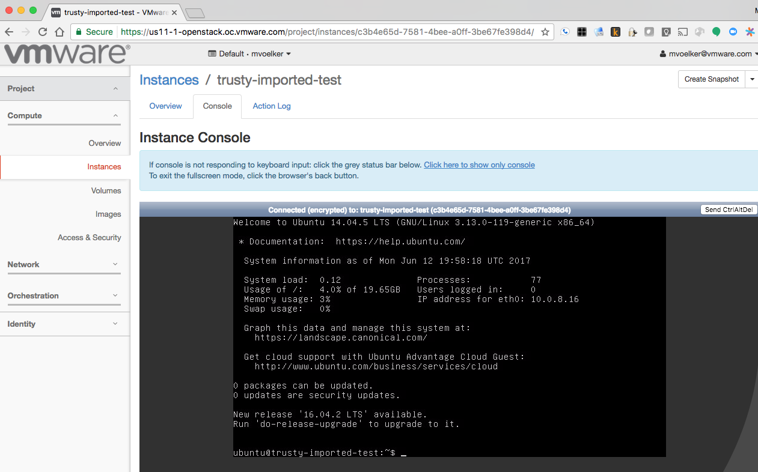The image size is (758, 472).
Task: Open Access & Security in the sidebar
Action: (89, 238)
